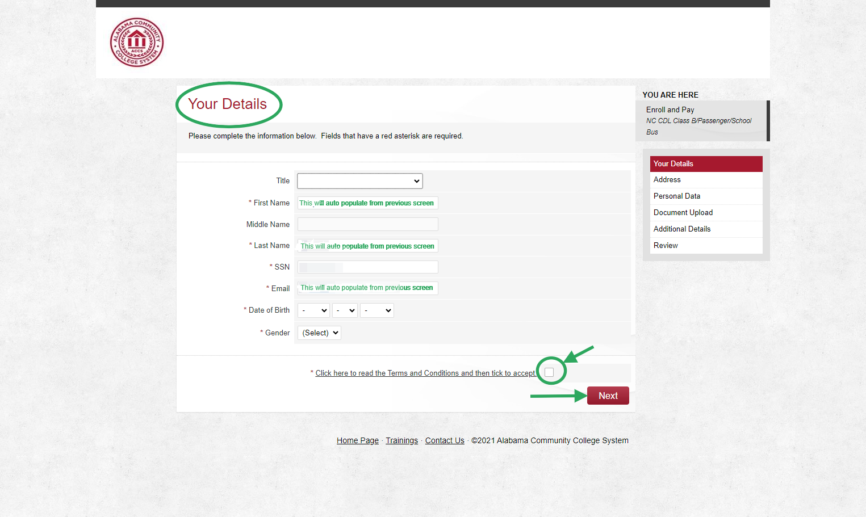
Task: Click the Last Name input field
Action: click(367, 246)
